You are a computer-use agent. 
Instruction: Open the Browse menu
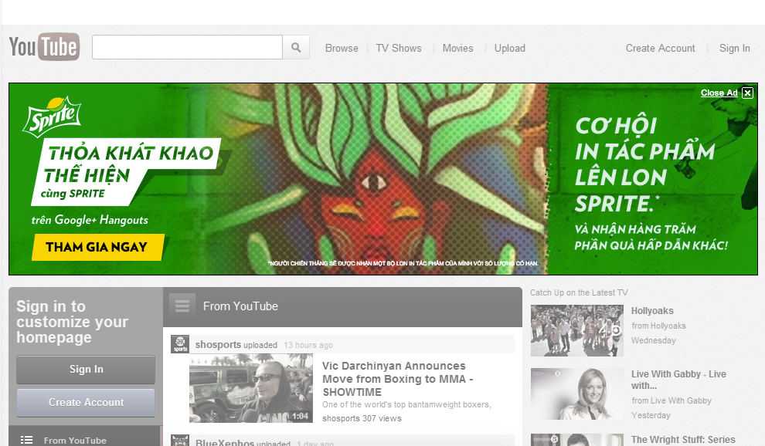(x=342, y=49)
